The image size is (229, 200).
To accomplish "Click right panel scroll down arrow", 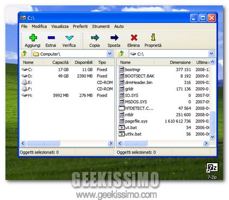I will click(212, 137).
